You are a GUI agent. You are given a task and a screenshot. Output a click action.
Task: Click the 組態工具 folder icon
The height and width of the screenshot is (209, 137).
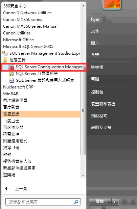tap(5, 60)
